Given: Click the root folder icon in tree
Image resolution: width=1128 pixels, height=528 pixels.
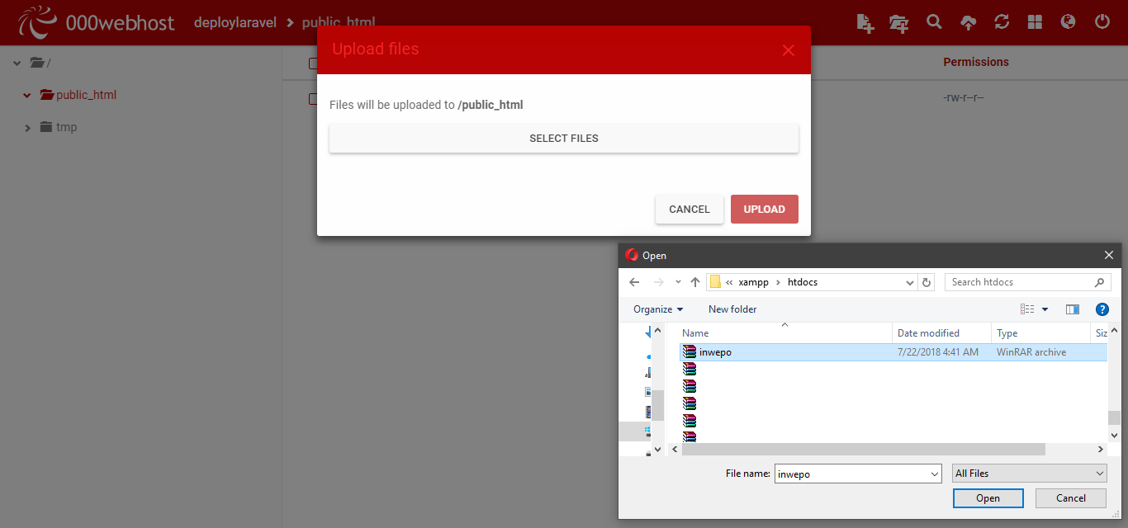Looking at the screenshot, I should click(x=36, y=63).
